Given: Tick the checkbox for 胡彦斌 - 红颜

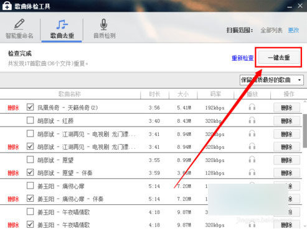Looking at the screenshot, I should tap(31, 120).
